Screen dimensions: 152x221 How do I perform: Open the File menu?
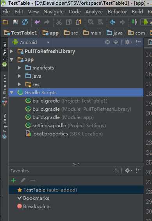coord(6,12)
